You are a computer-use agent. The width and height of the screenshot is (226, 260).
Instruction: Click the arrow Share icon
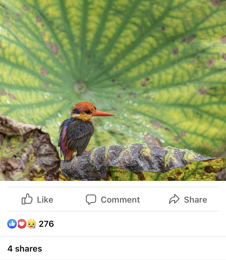click(x=174, y=199)
